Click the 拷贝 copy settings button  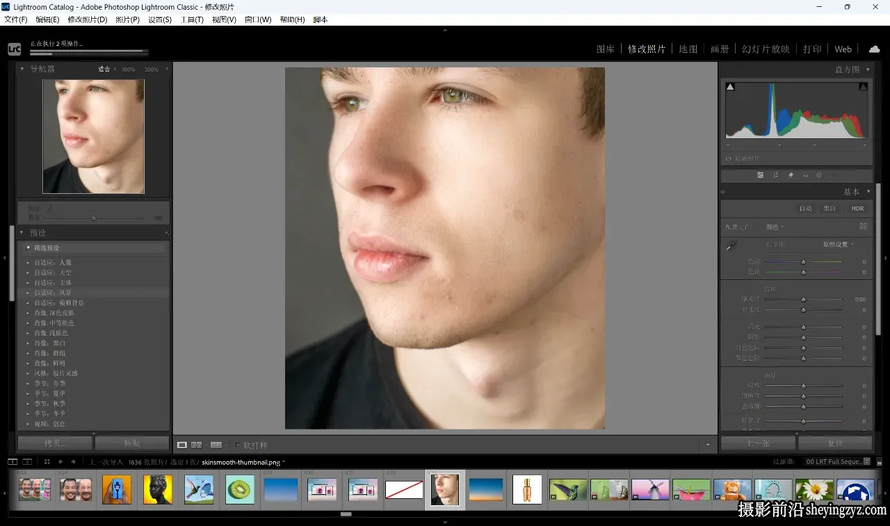[x=54, y=443]
